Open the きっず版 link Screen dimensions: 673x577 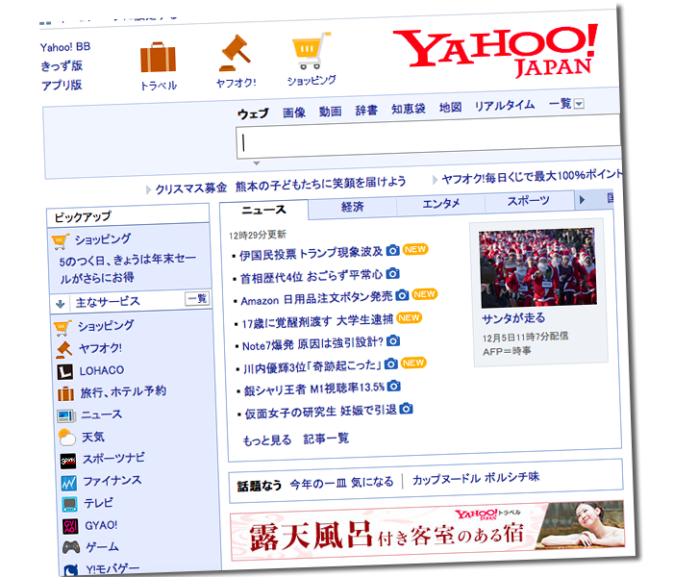click(x=62, y=66)
